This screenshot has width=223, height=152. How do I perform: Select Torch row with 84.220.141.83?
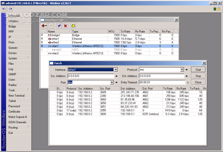(x=128, y=107)
